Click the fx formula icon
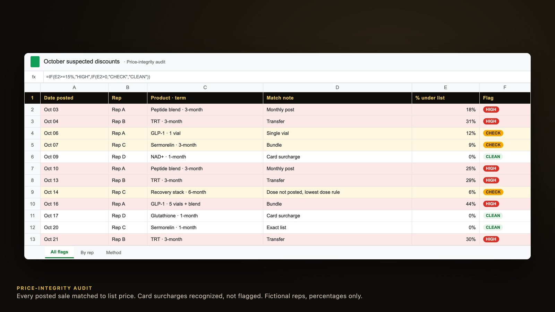555x312 pixels. pyautogui.click(x=34, y=77)
